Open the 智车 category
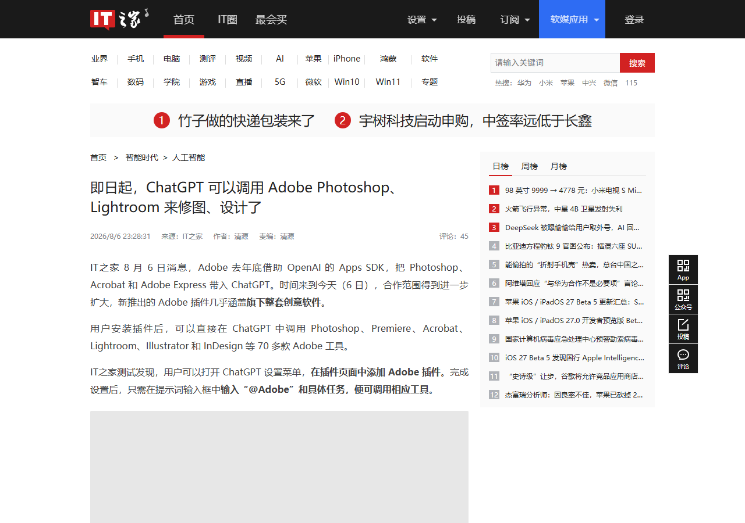 click(x=100, y=82)
